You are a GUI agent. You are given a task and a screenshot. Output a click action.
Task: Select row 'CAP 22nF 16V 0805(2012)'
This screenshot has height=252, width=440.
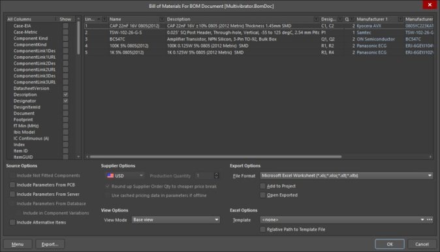point(259,26)
